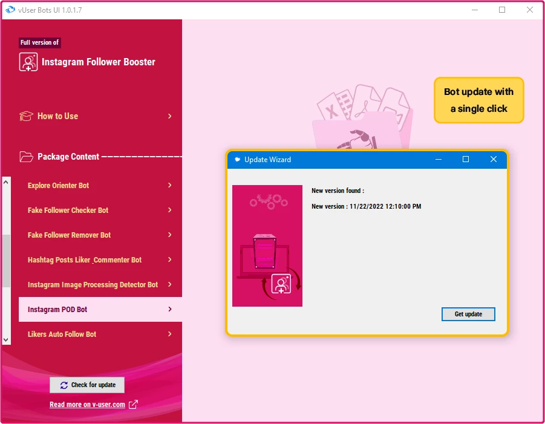The width and height of the screenshot is (545, 424).
Task: Maximize the Update Wizard dialog
Action: click(466, 159)
